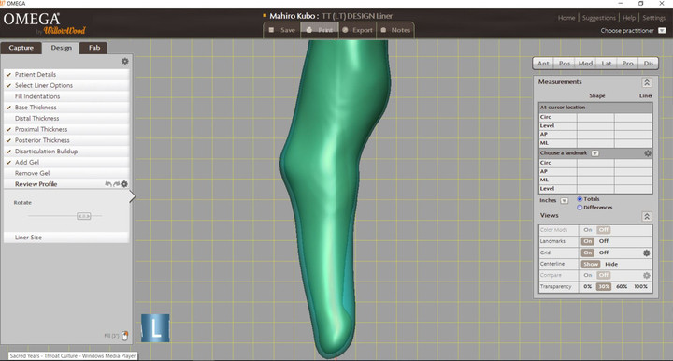Open the Patient Details step
The width and height of the screenshot is (673, 361).
66,74
